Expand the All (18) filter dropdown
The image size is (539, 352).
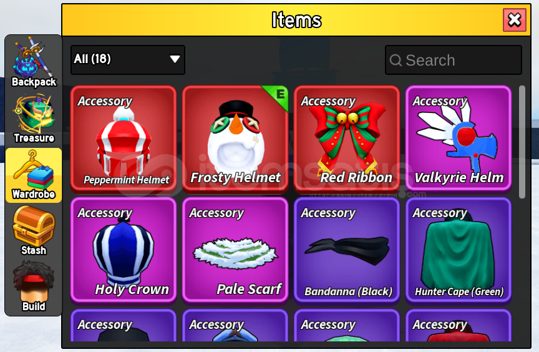tap(128, 59)
